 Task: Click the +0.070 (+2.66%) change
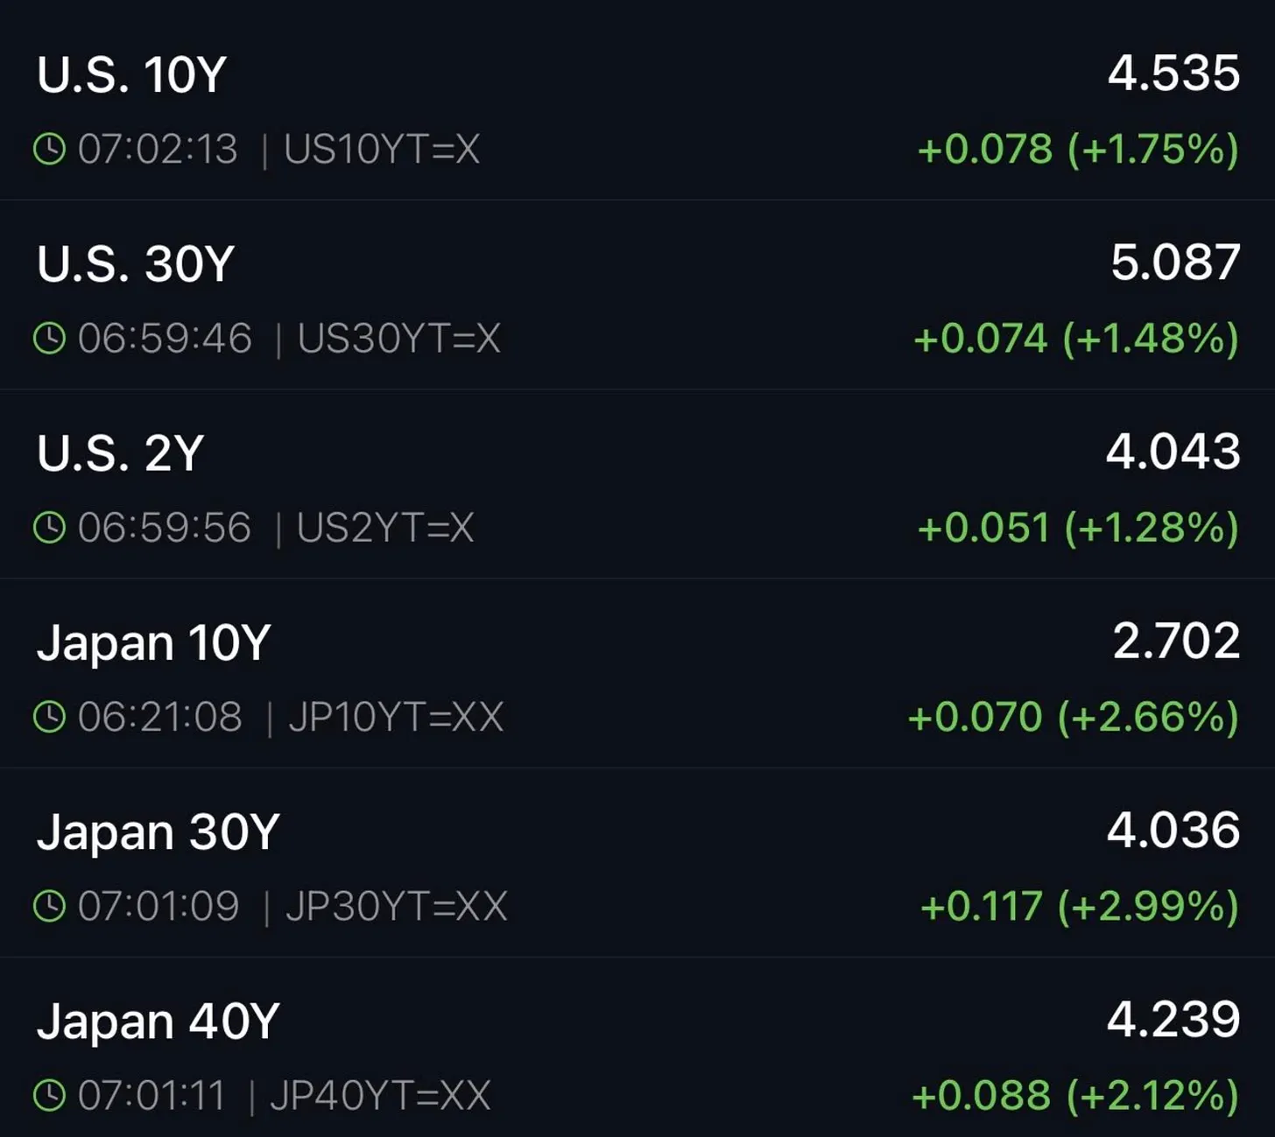pos(1074,717)
